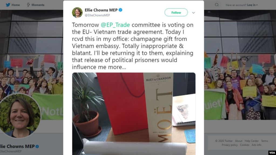Click the Ads info footer link
Viewport: 276px width, 155px height.
click(x=257, y=145)
